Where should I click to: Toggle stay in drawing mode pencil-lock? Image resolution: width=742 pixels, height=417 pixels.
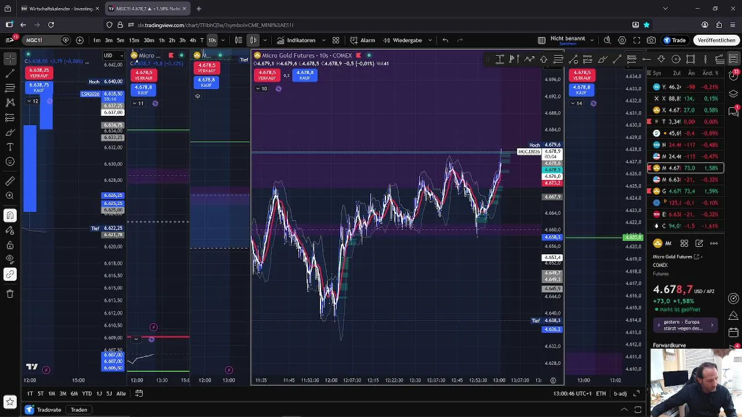point(10,230)
